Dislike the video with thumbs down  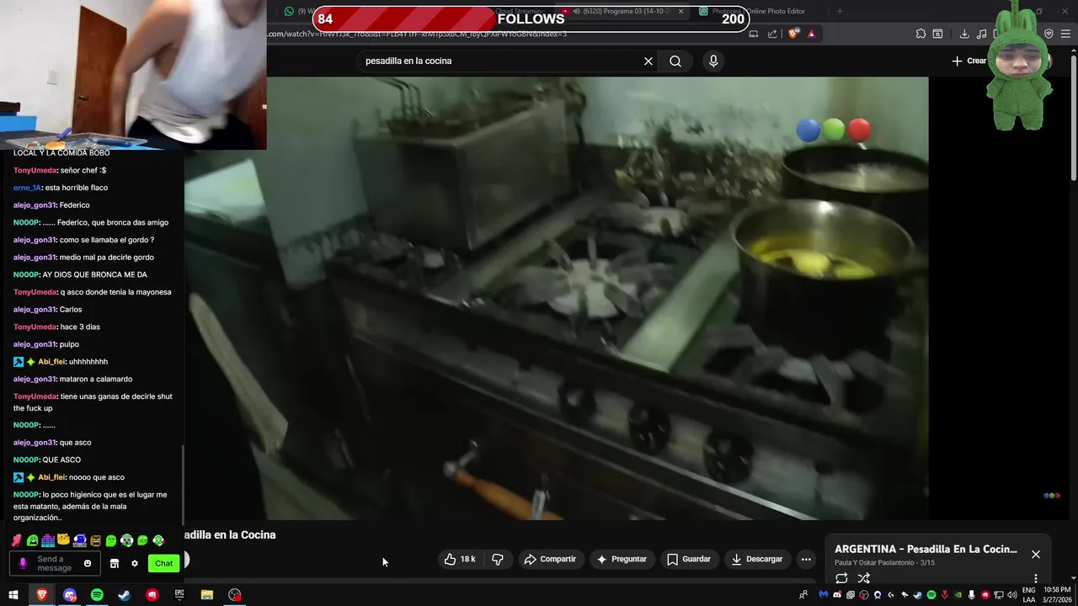click(x=498, y=559)
